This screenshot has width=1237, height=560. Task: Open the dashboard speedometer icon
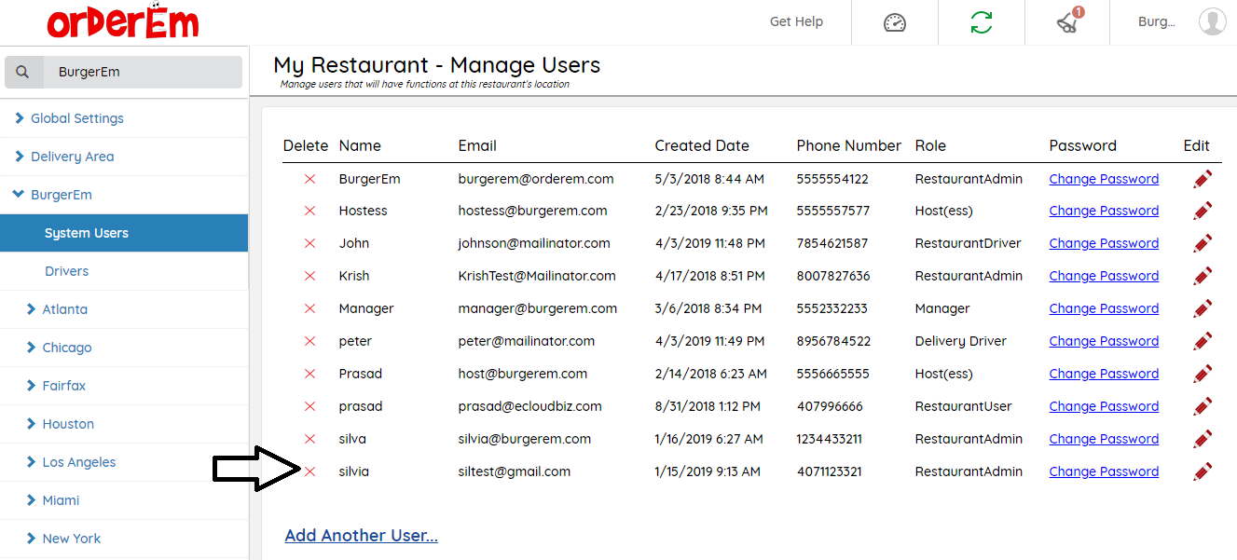click(895, 22)
